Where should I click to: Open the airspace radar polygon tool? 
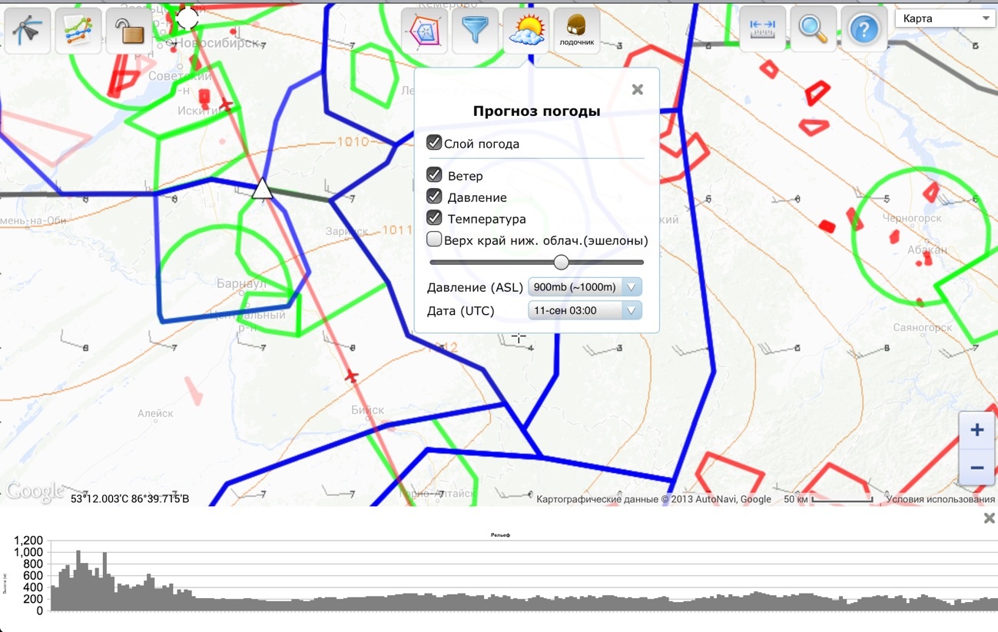tap(424, 31)
